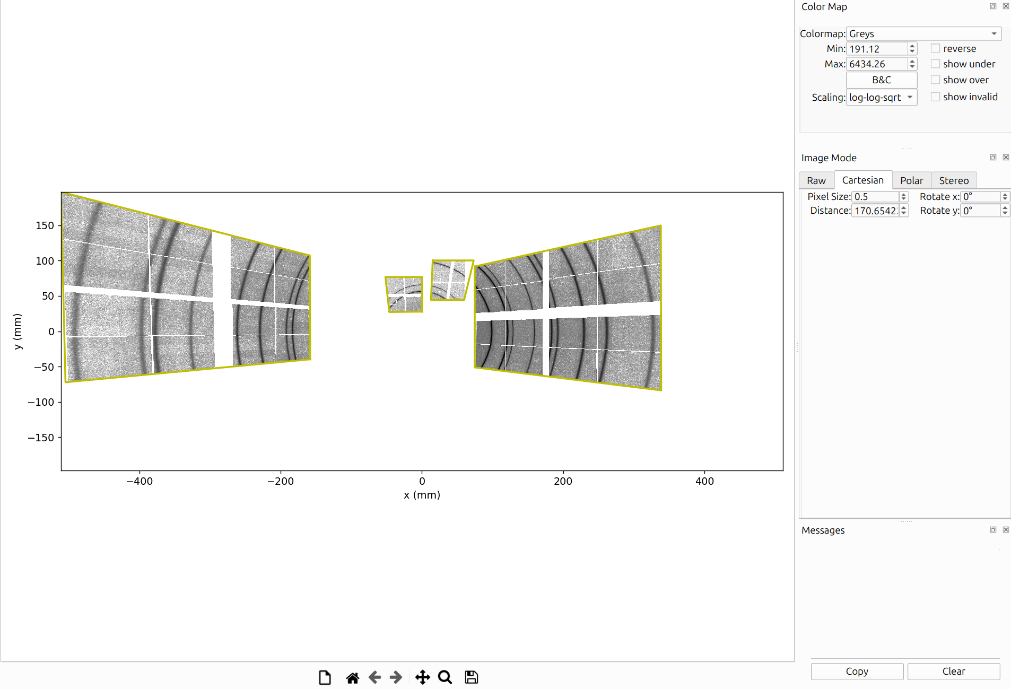1011x689 pixels.
Task: Close the Color Map panel
Action: [x=1006, y=6]
